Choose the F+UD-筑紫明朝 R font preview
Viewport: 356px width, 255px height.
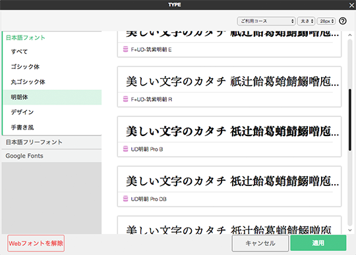(x=229, y=87)
